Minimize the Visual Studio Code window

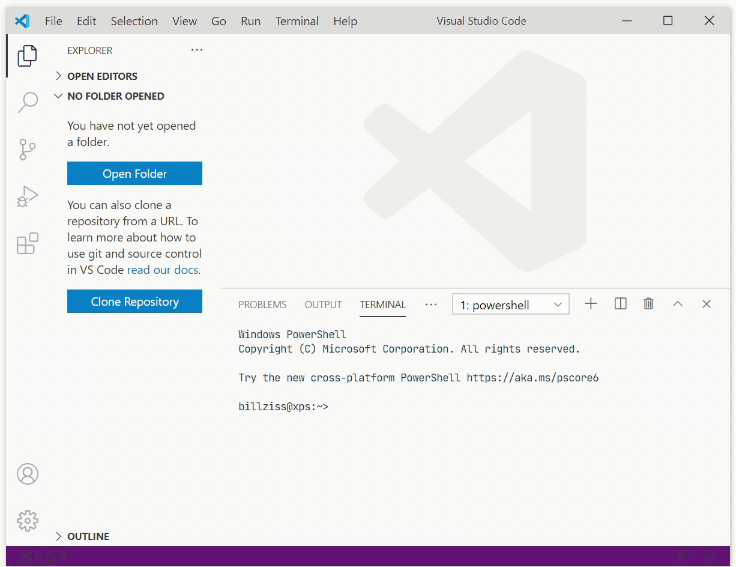tap(627, 21)
